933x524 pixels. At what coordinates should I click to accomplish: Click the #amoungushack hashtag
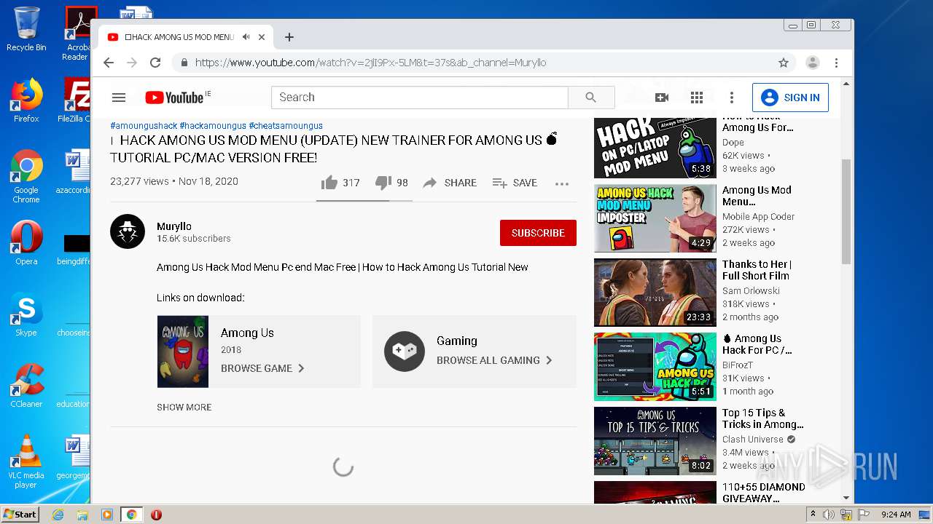[144, 125]
